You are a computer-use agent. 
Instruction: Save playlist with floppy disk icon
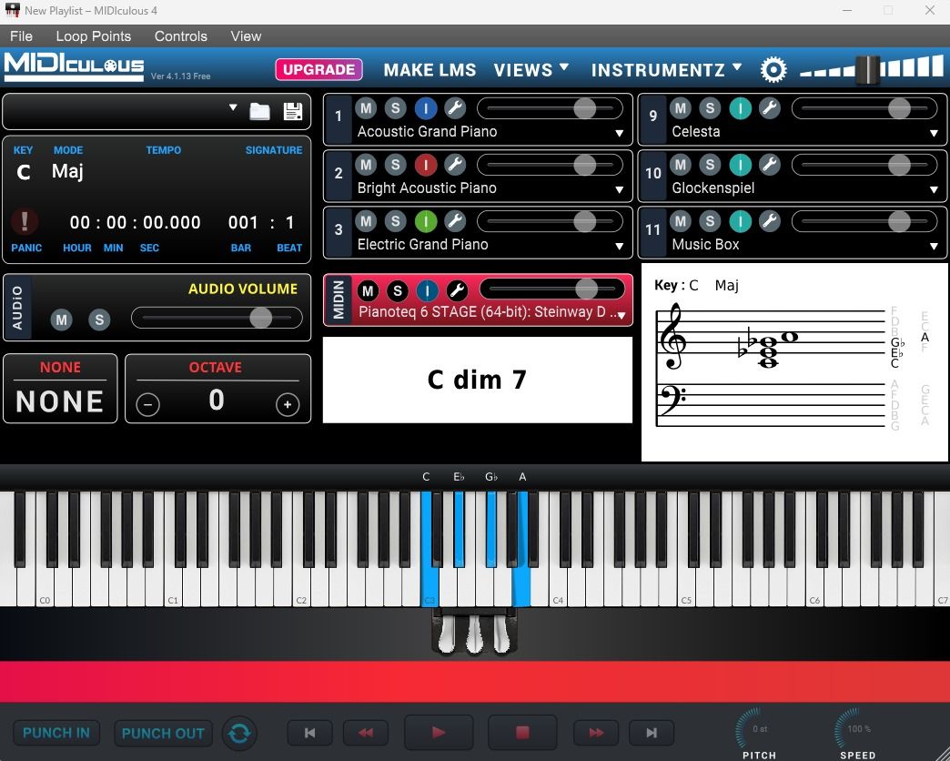point(293,111)
